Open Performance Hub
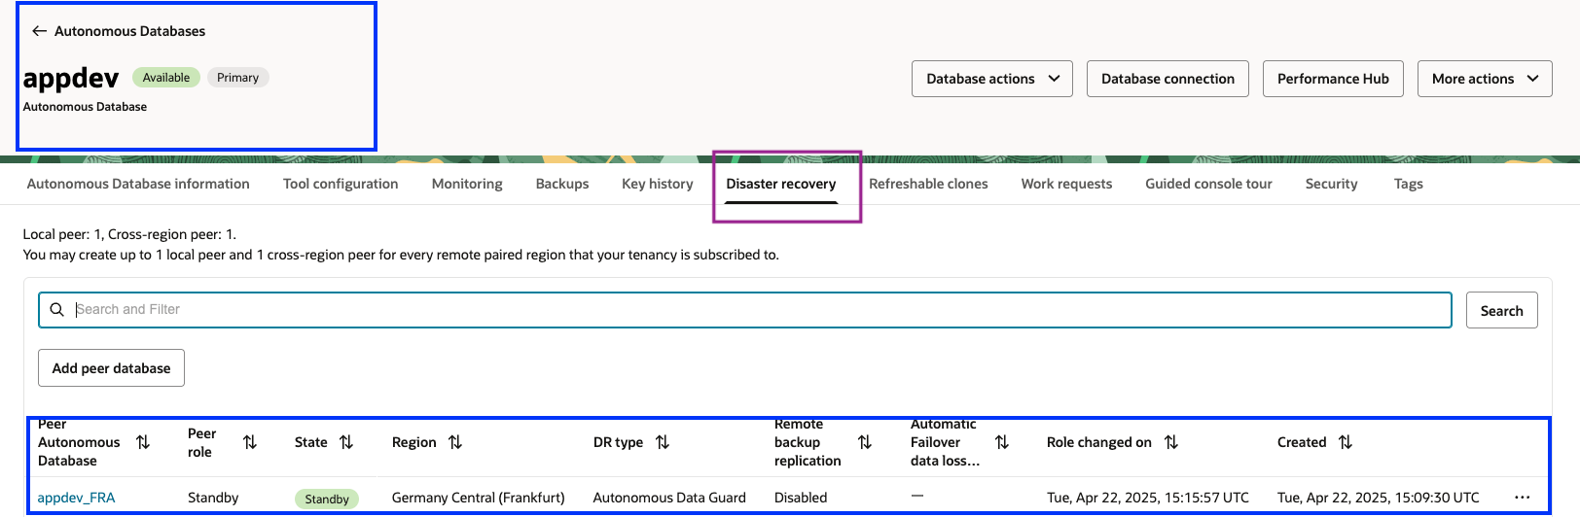The image size is (1580, 517). (x=1333, y=79)
